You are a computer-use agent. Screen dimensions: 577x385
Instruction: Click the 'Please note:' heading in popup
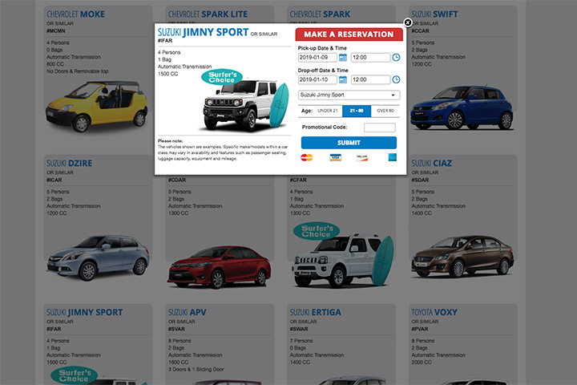tap(170, 141)
